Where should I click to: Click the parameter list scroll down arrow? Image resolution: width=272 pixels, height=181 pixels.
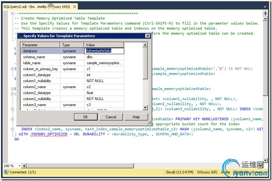145,107
